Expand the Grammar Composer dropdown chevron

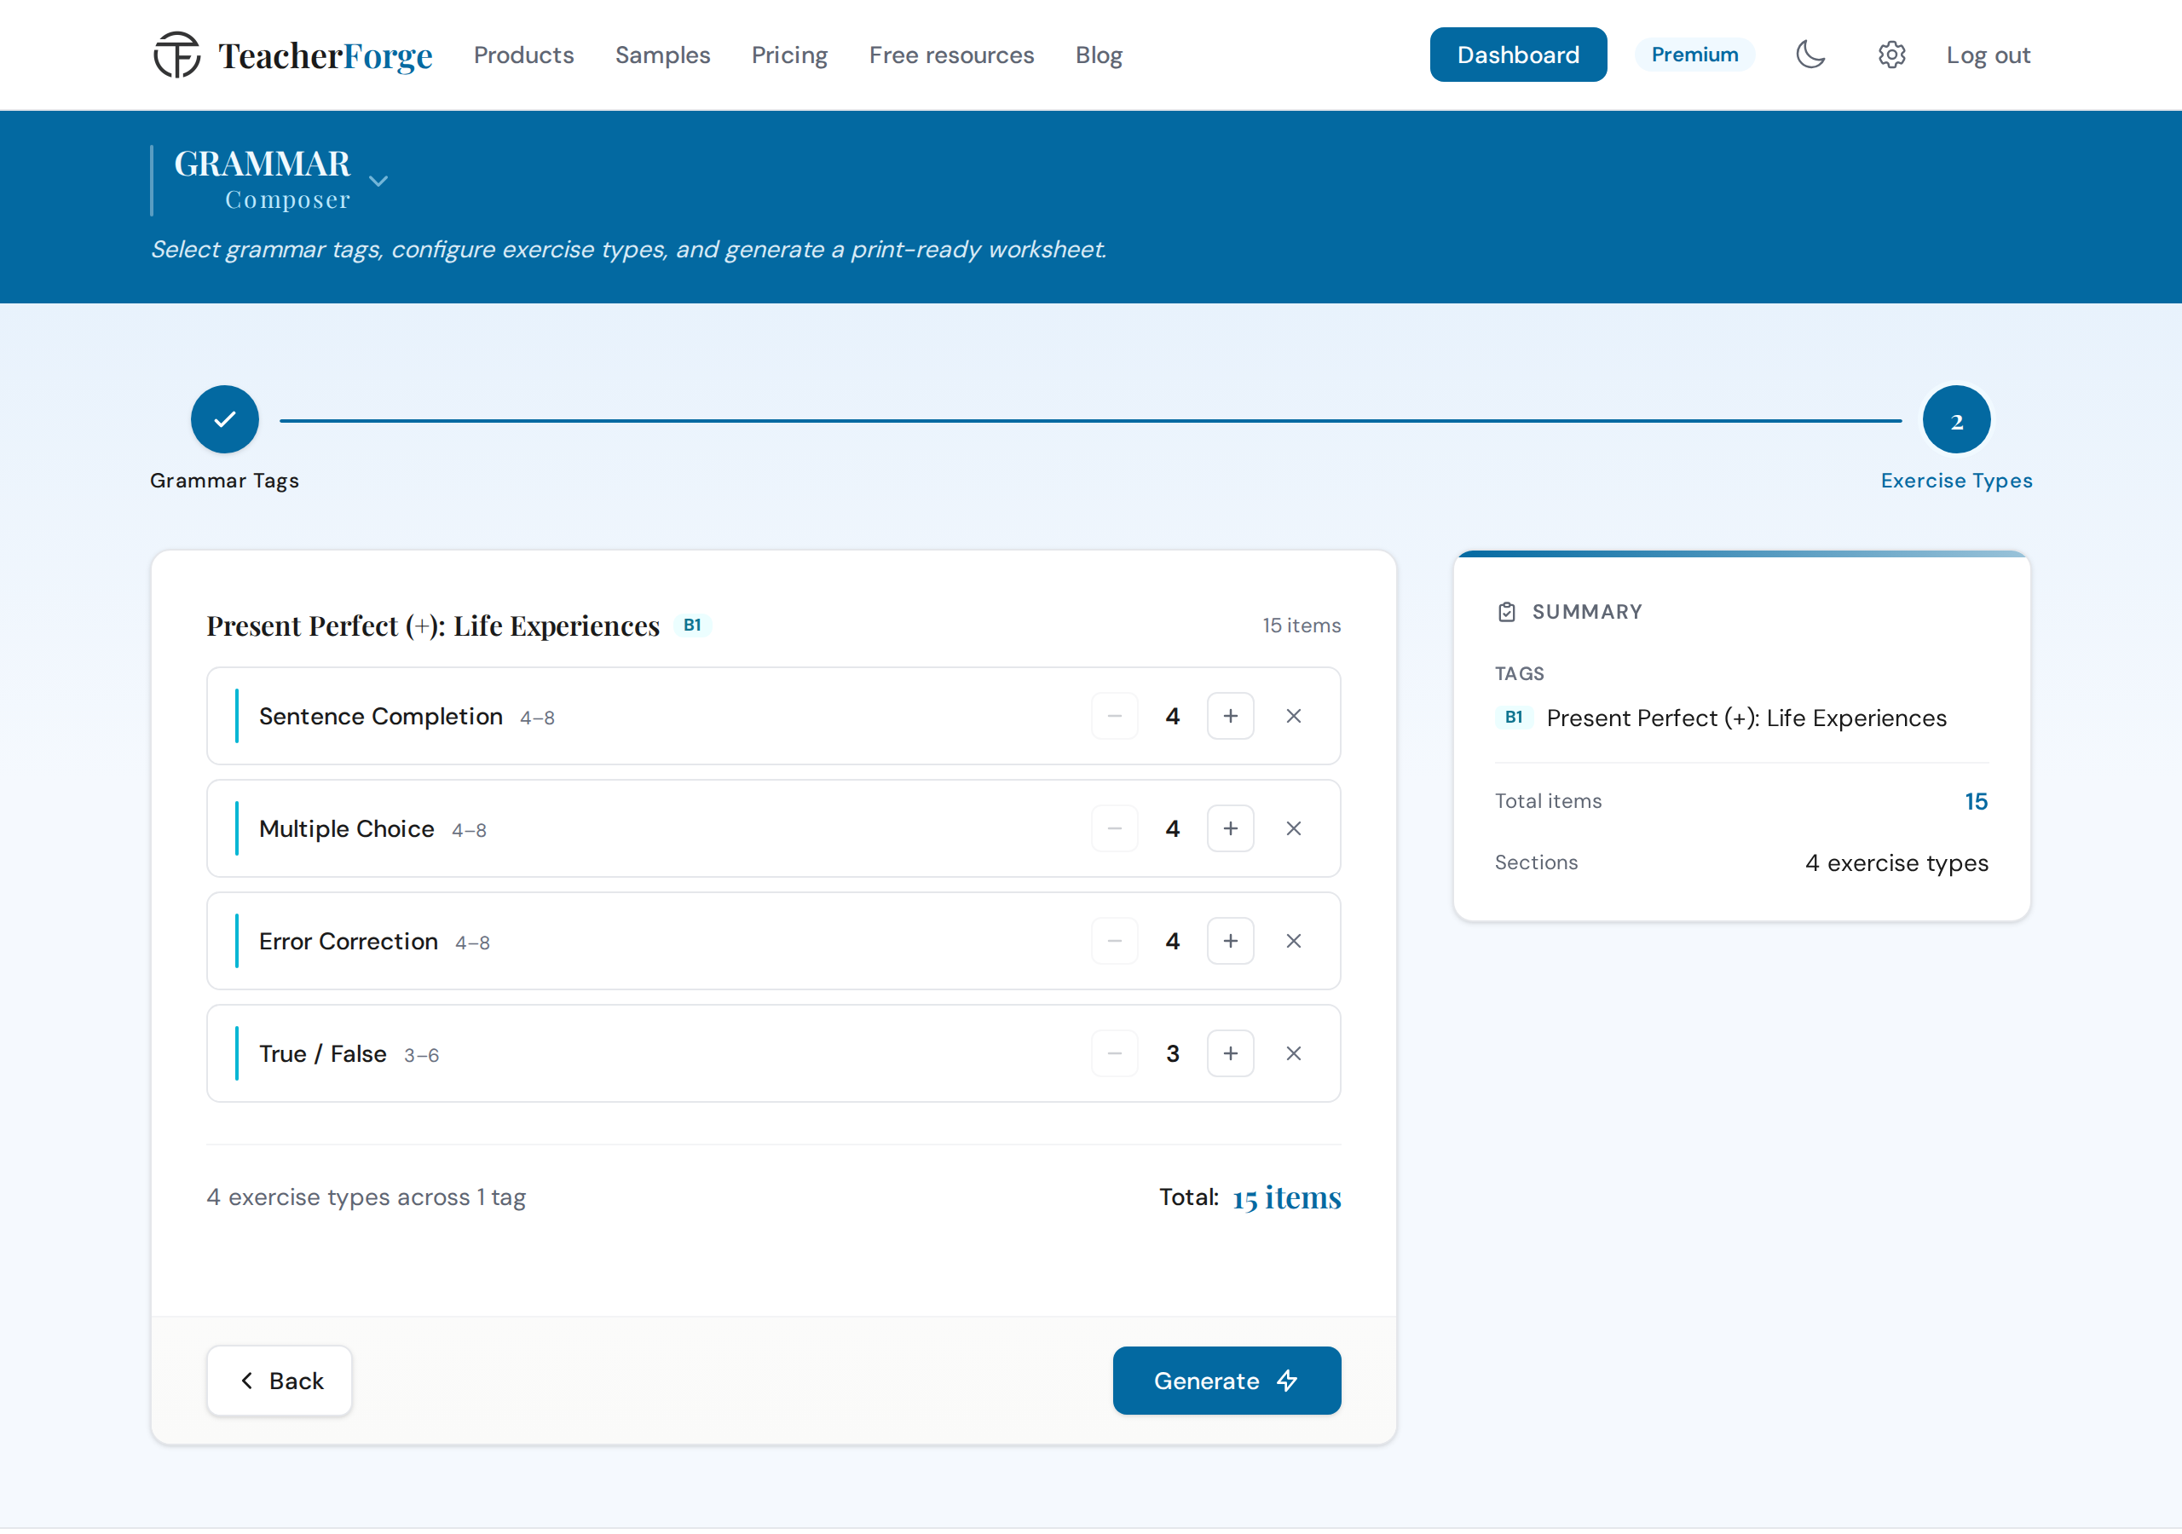point(378,181)
